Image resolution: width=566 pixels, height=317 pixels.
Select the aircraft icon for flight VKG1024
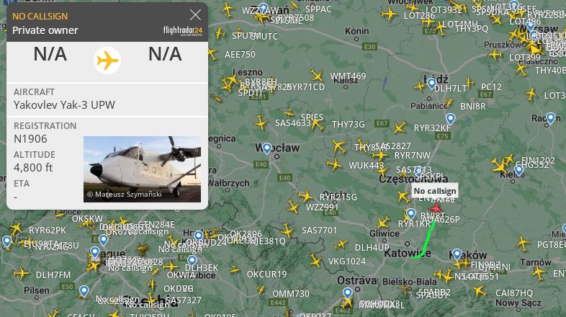[316, 262]
